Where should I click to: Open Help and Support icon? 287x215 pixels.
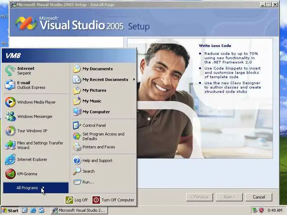pos(77,161)
